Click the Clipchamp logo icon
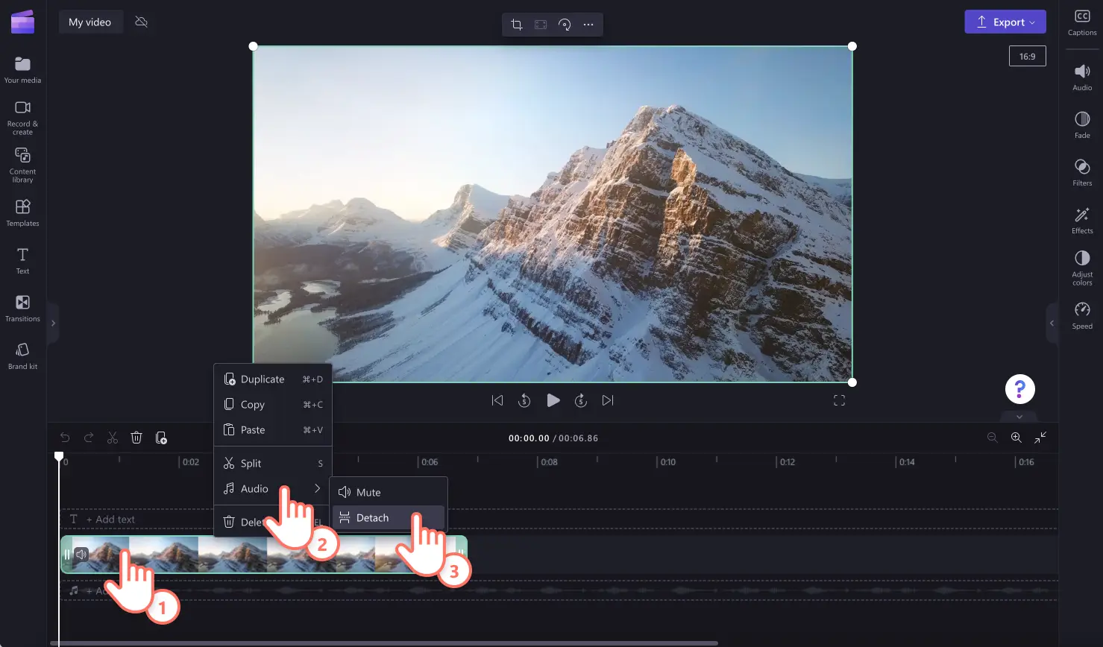The height and width of the screenshot is (647, 1103). [x=22, y=22]
